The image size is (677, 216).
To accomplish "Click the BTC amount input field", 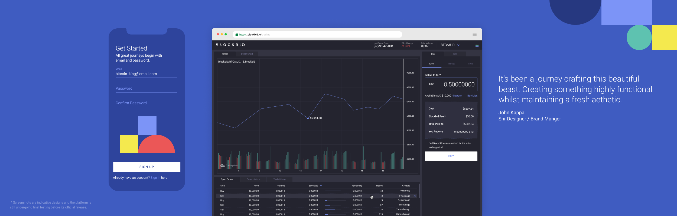I will 451,85.
